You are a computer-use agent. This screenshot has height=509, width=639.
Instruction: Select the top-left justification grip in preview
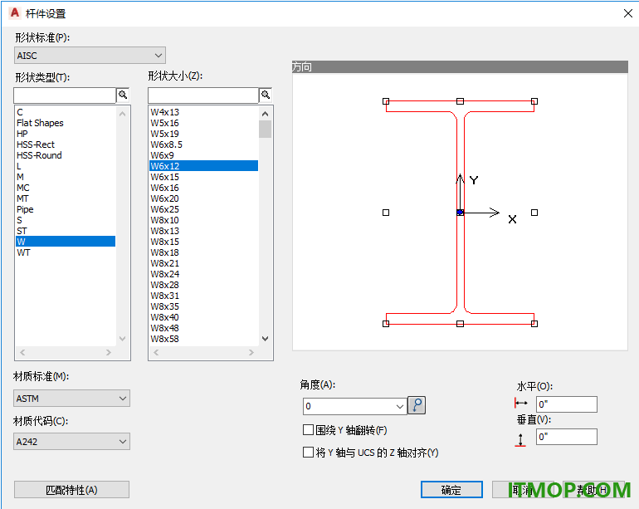click(x=386, y=101)
